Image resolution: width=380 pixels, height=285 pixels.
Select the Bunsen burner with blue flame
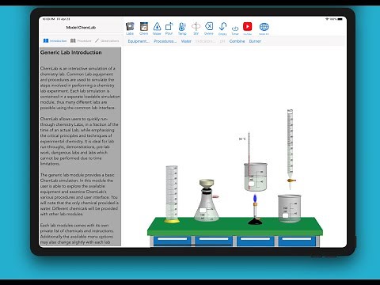click(255, 210)
